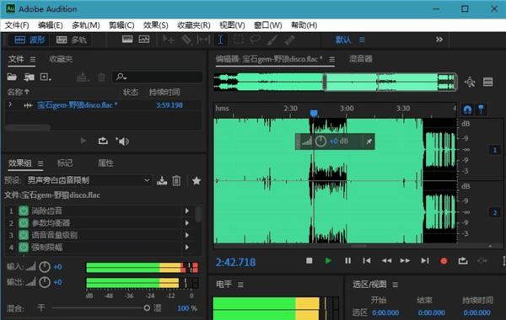This screenshot has width=506, height=320.
Task: Start playback with green Play button
Action: (328, 260)
